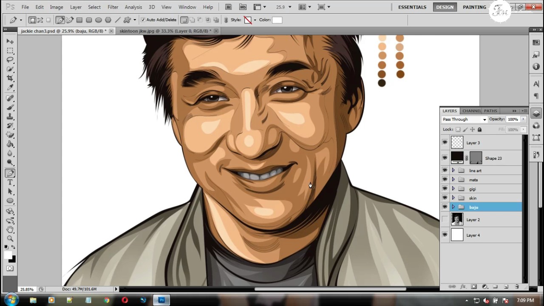Select the Ellipse shape tool in toolbox

10,201
